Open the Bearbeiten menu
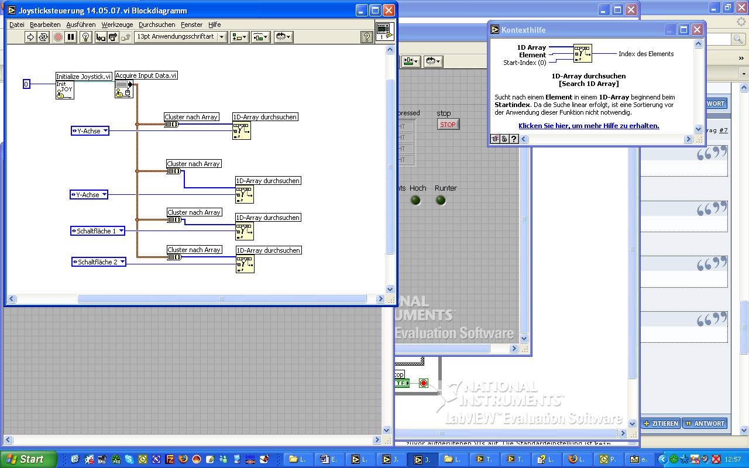 (x=45, y=25)
